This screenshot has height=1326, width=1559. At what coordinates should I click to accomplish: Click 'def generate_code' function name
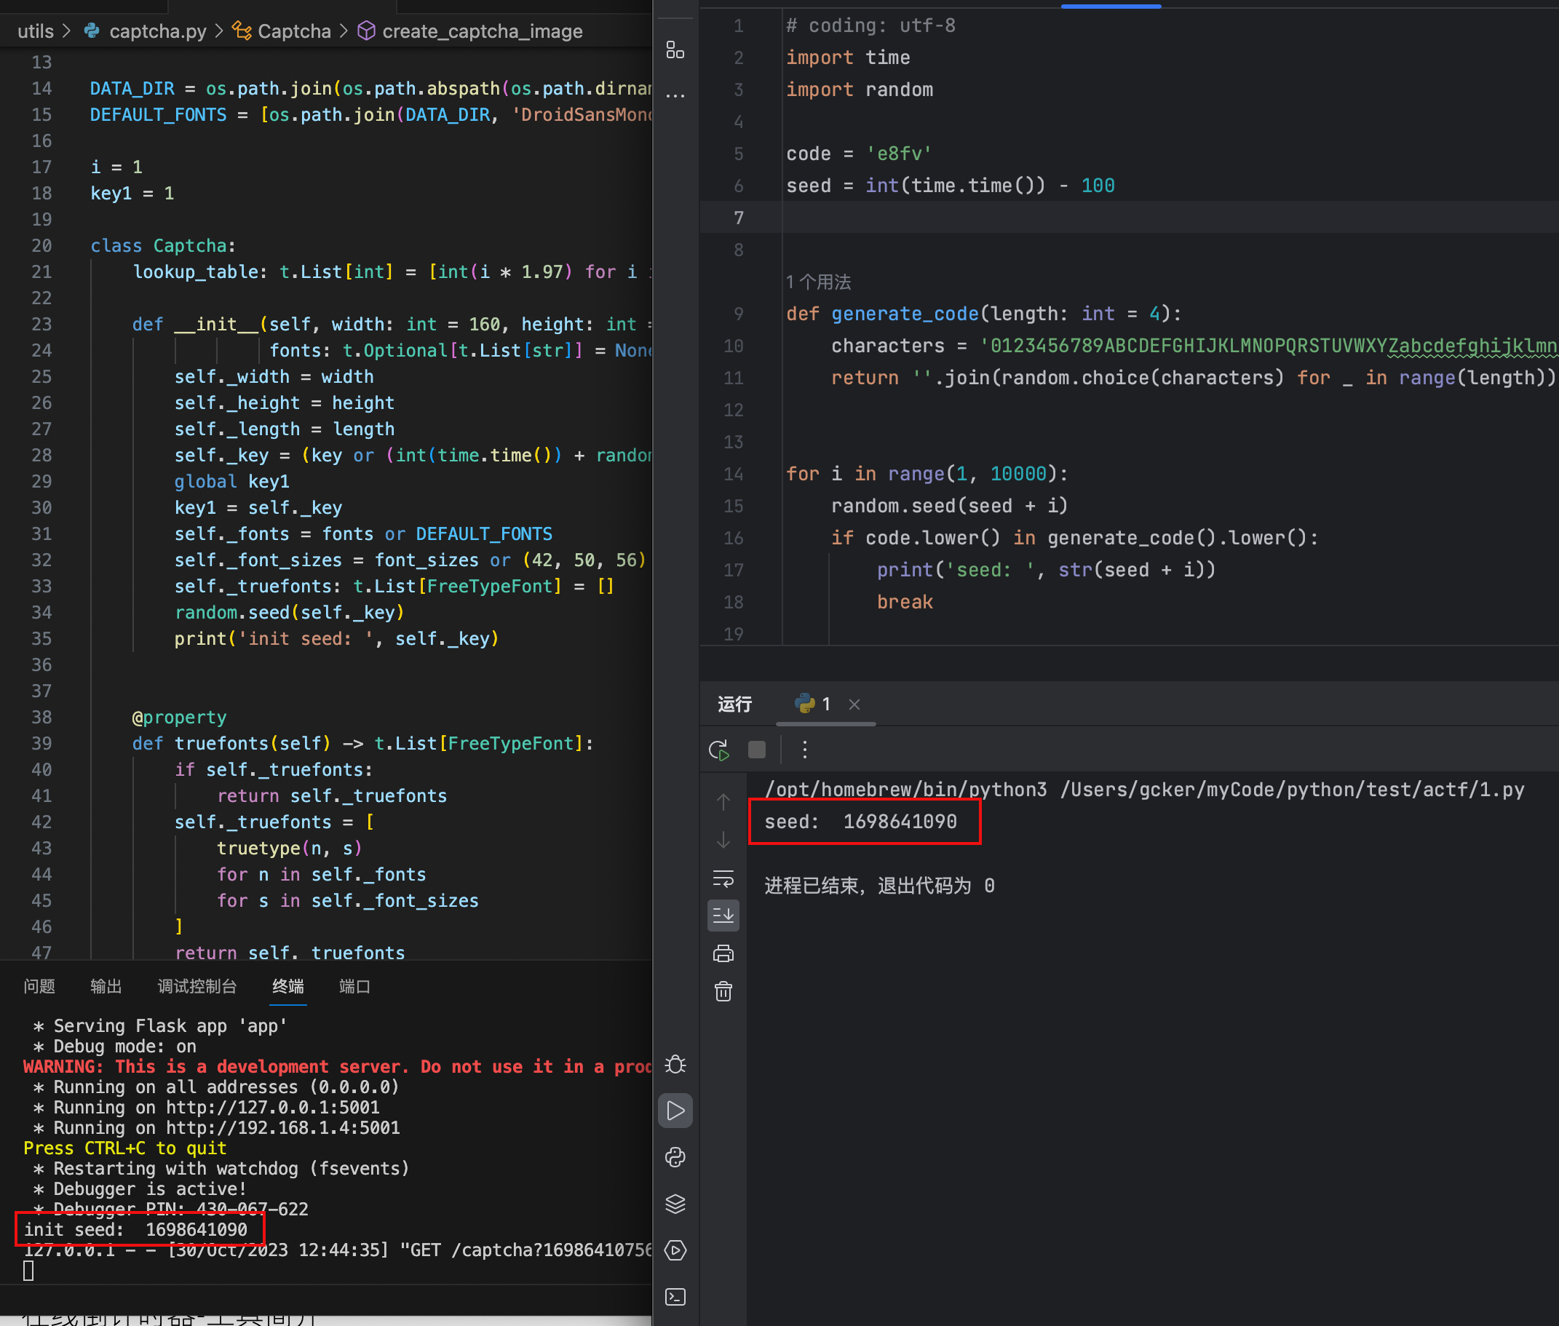pos(905,314)
